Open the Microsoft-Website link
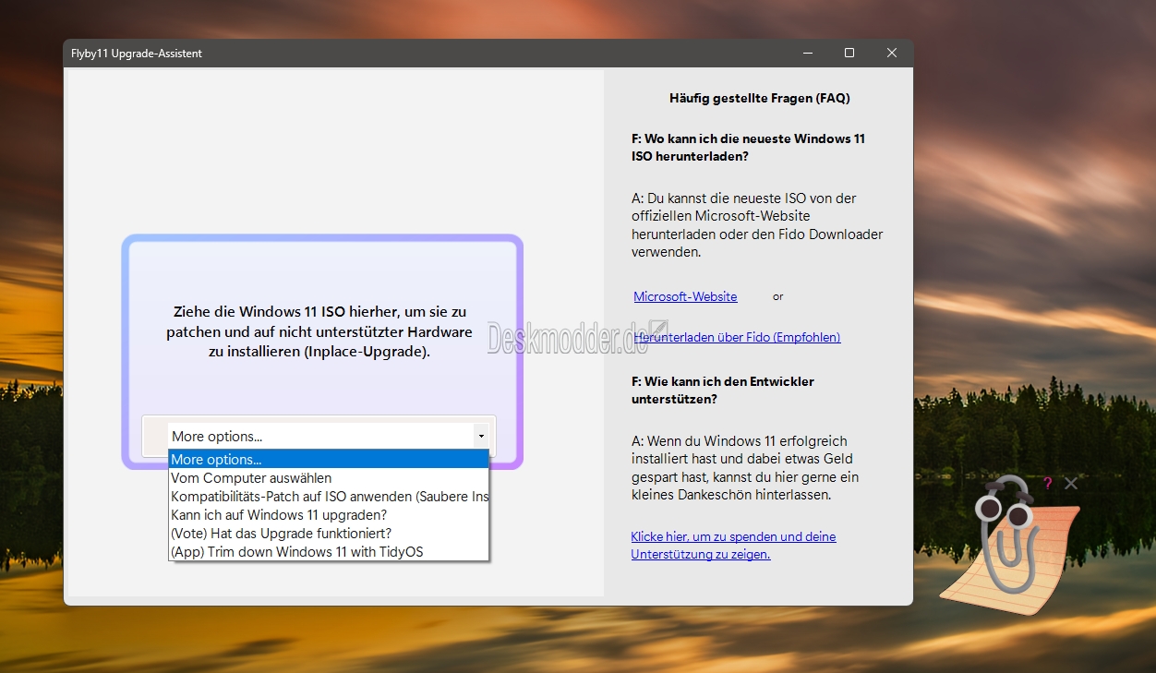 pyautogui.click(x=685, y=296)
